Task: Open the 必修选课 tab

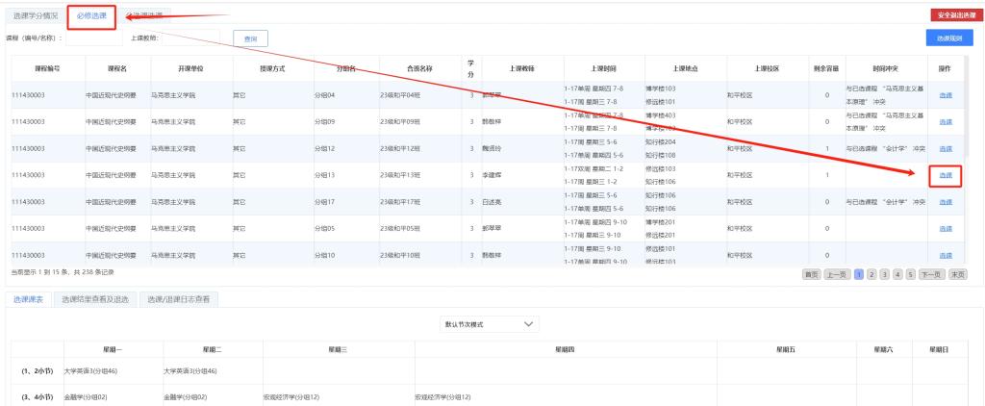Action: click(x=92, y=15)
